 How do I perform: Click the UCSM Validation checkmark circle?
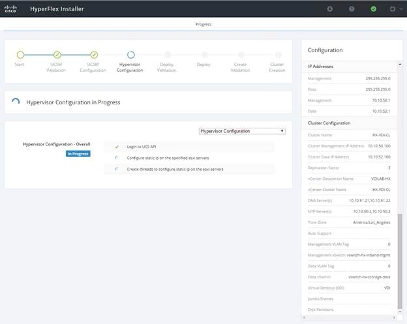pos(57,55)
